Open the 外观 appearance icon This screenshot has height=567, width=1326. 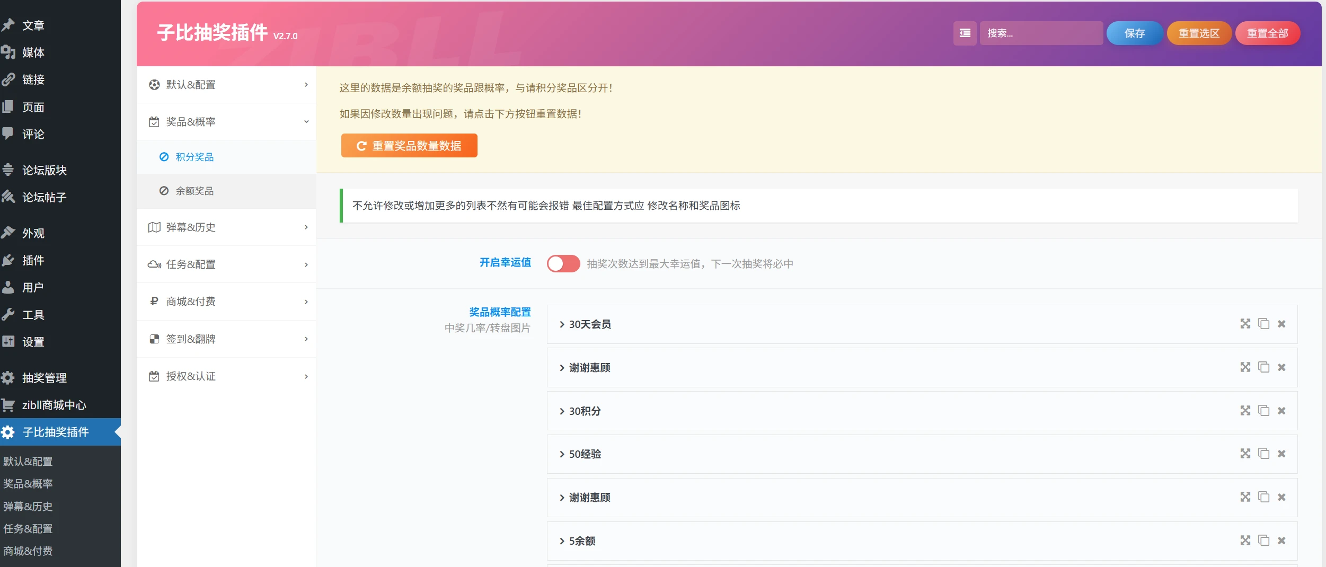[8, 233]
